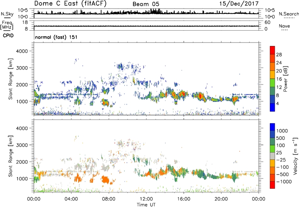Click the '28' label on the Power colorbar

tap(279, 55)
